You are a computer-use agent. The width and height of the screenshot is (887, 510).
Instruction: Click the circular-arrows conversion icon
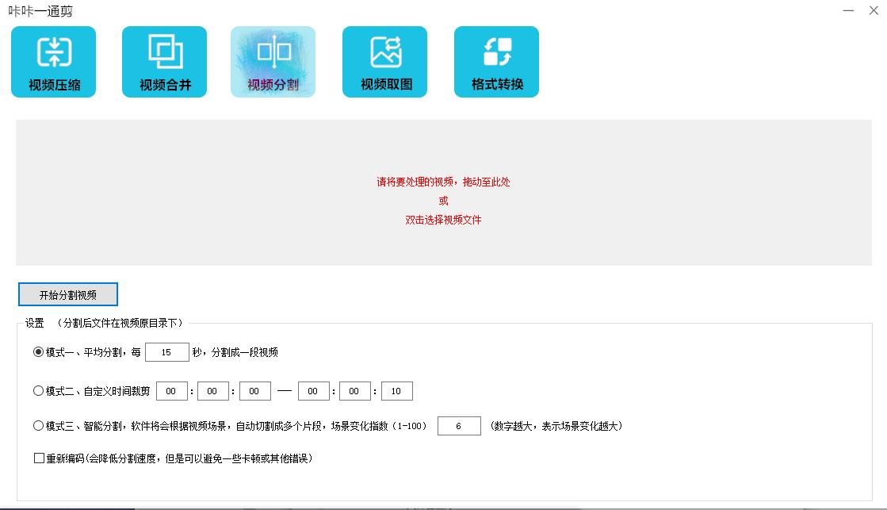pos(495,49)
